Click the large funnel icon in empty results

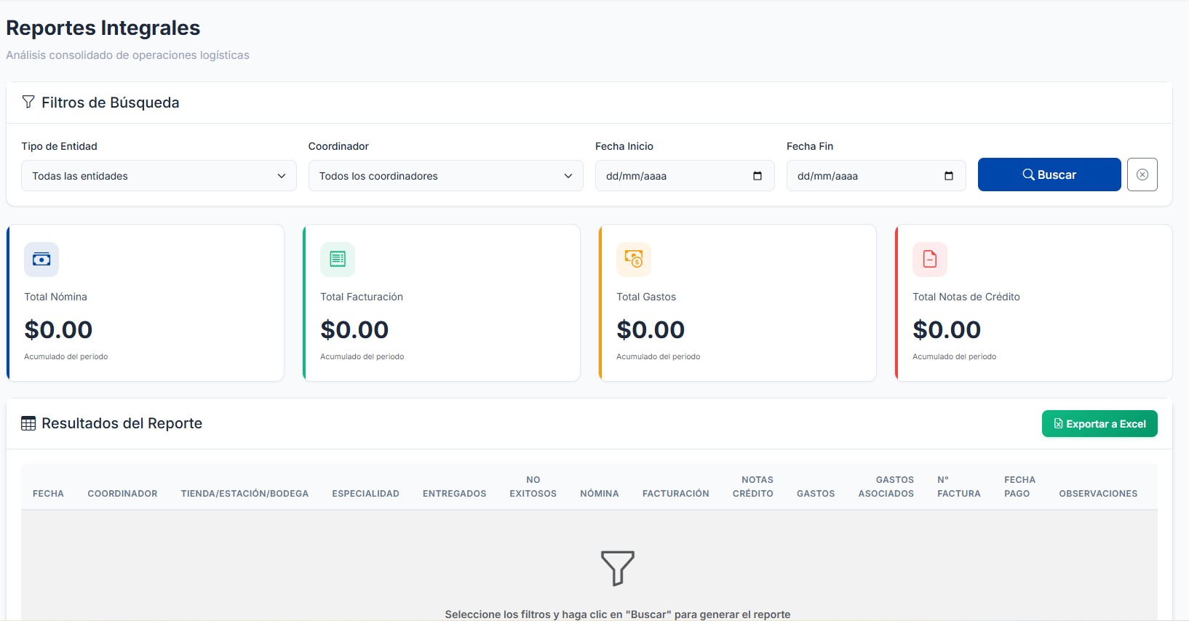pos(618,568)
